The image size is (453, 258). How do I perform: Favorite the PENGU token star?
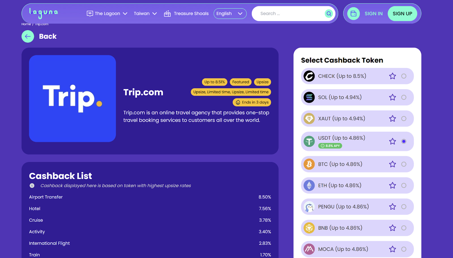point(392,207)
